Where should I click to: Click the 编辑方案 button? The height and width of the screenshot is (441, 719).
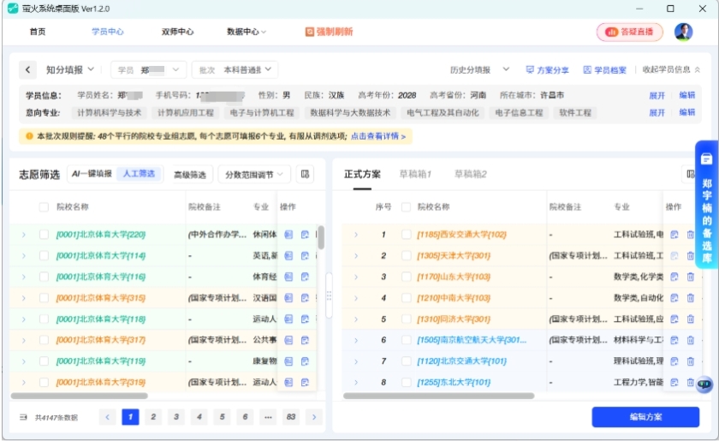click(x=645, y=417)
